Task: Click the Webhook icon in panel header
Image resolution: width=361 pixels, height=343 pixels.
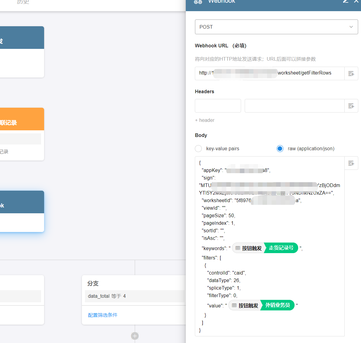Action: 198,2
